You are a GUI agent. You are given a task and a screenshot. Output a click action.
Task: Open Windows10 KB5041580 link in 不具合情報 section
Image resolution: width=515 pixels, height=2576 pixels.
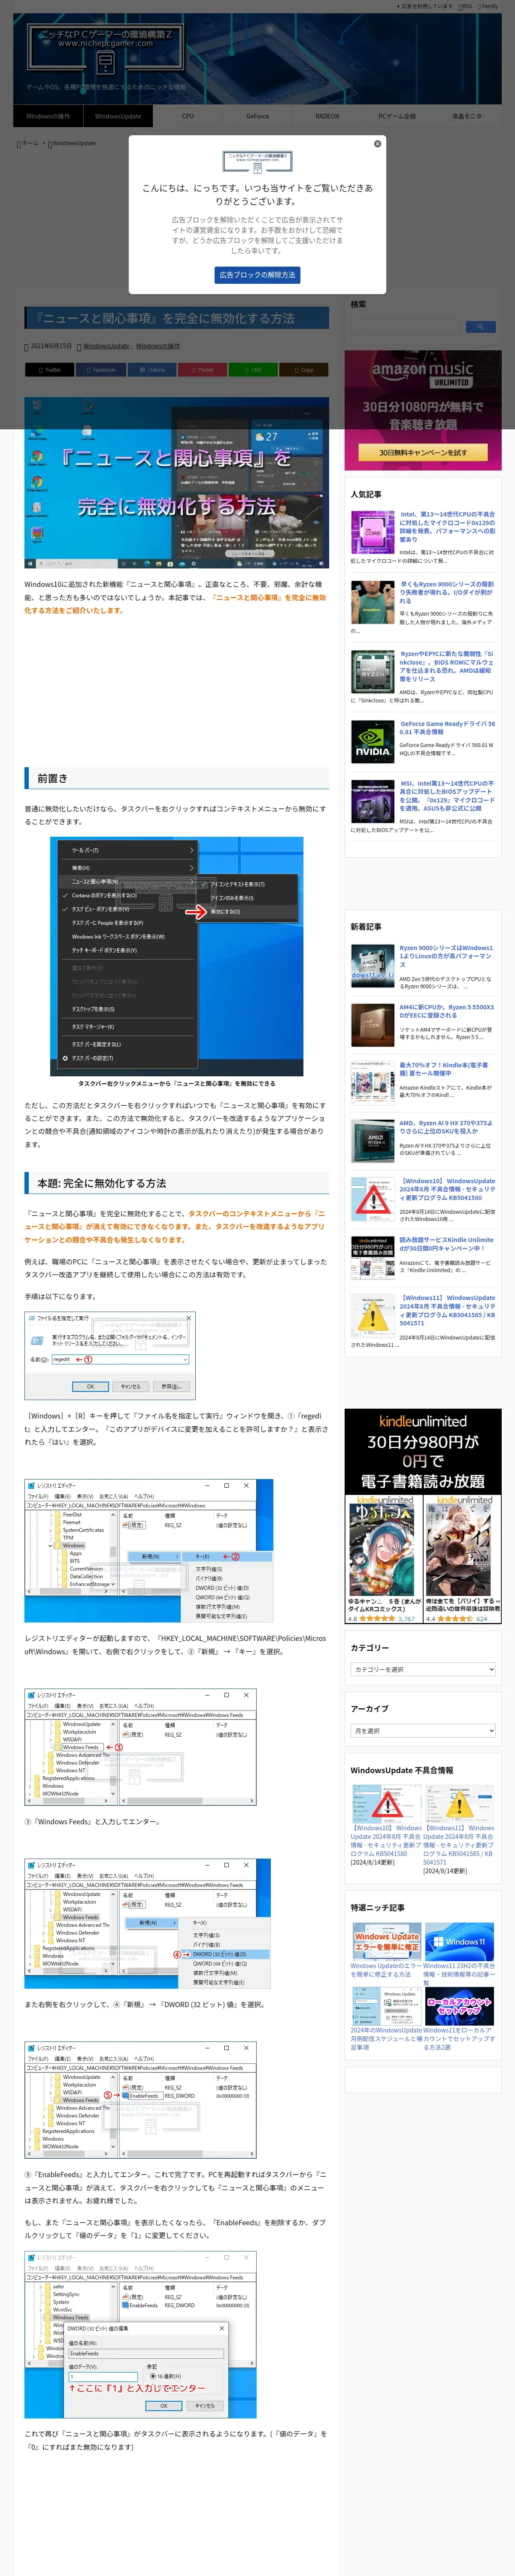pos(385,1840)
